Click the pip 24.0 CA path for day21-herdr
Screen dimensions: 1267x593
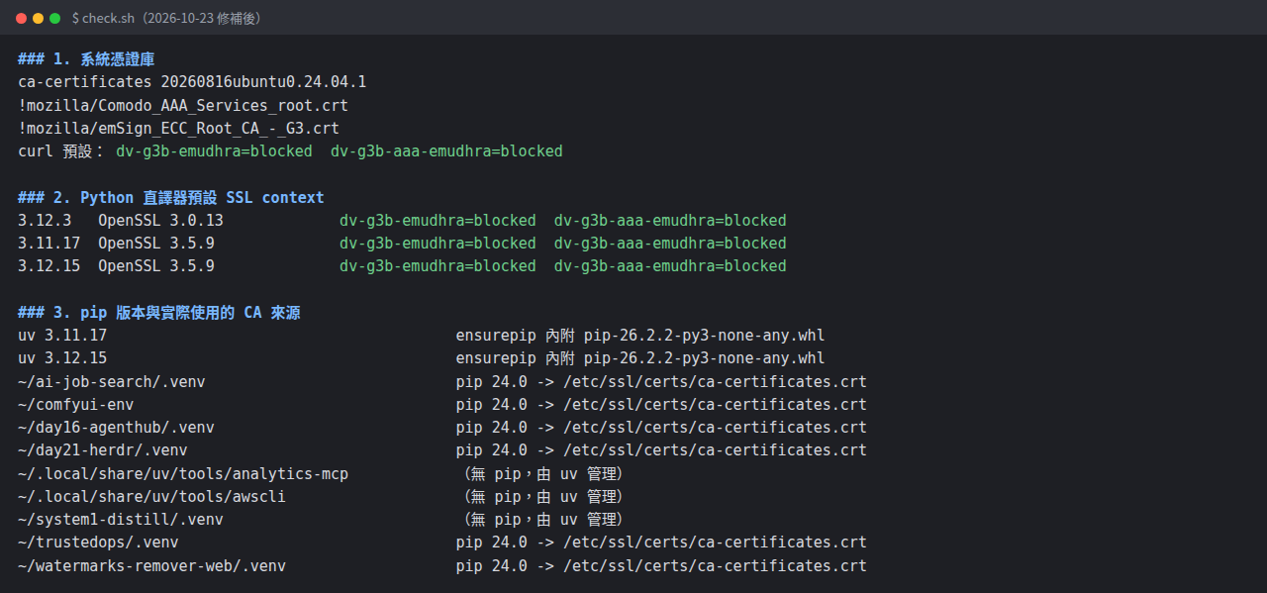tap(661, 449)
